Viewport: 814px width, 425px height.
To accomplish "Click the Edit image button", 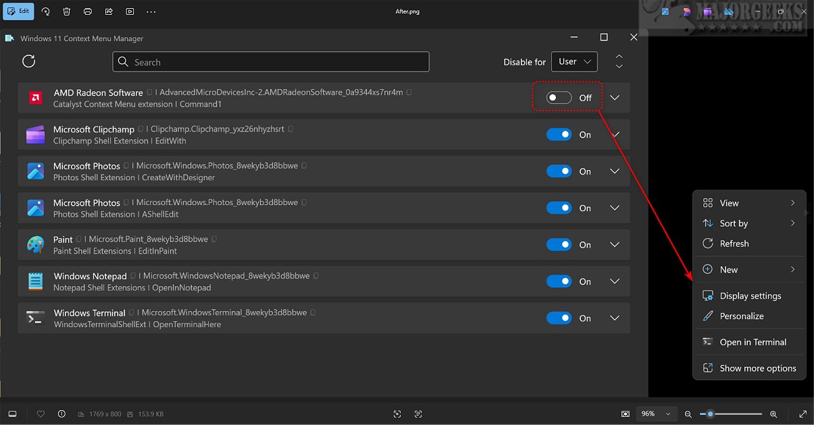I will (x=18, y=11).
